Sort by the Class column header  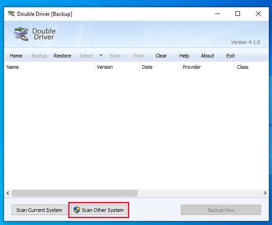pos(252,67)
